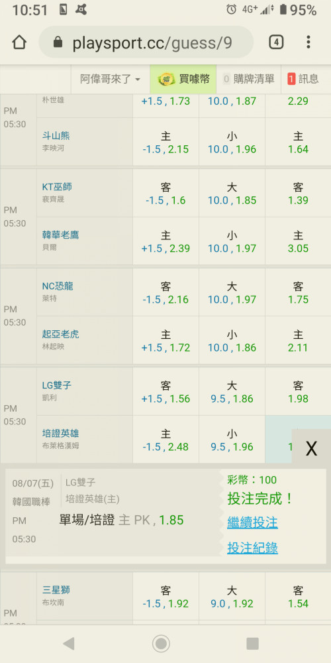Select KT巫師 客 -1.5, 1.6 spread option
Viewport: 331px width, 663px height.
click(165, 193)
